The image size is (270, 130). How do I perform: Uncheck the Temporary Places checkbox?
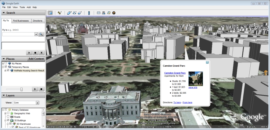pyautogui.click(x=6, y=67)
